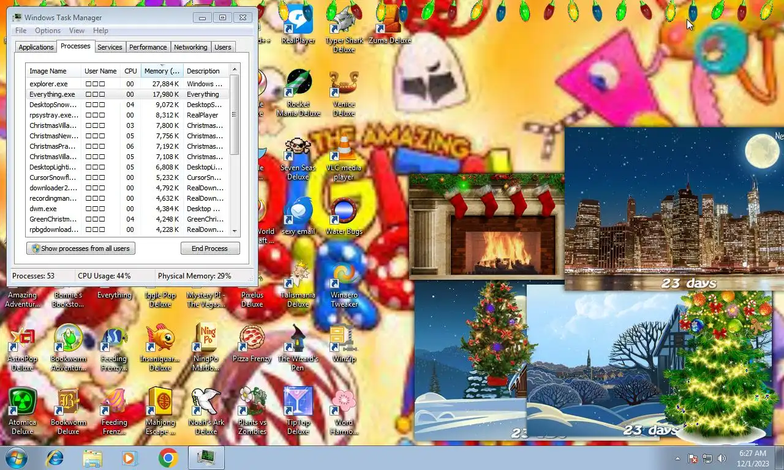Launch Internet Explorer from taskbar
Image resolution: width=784 pixels, height=470 pixels.
[x=55, y=458]
